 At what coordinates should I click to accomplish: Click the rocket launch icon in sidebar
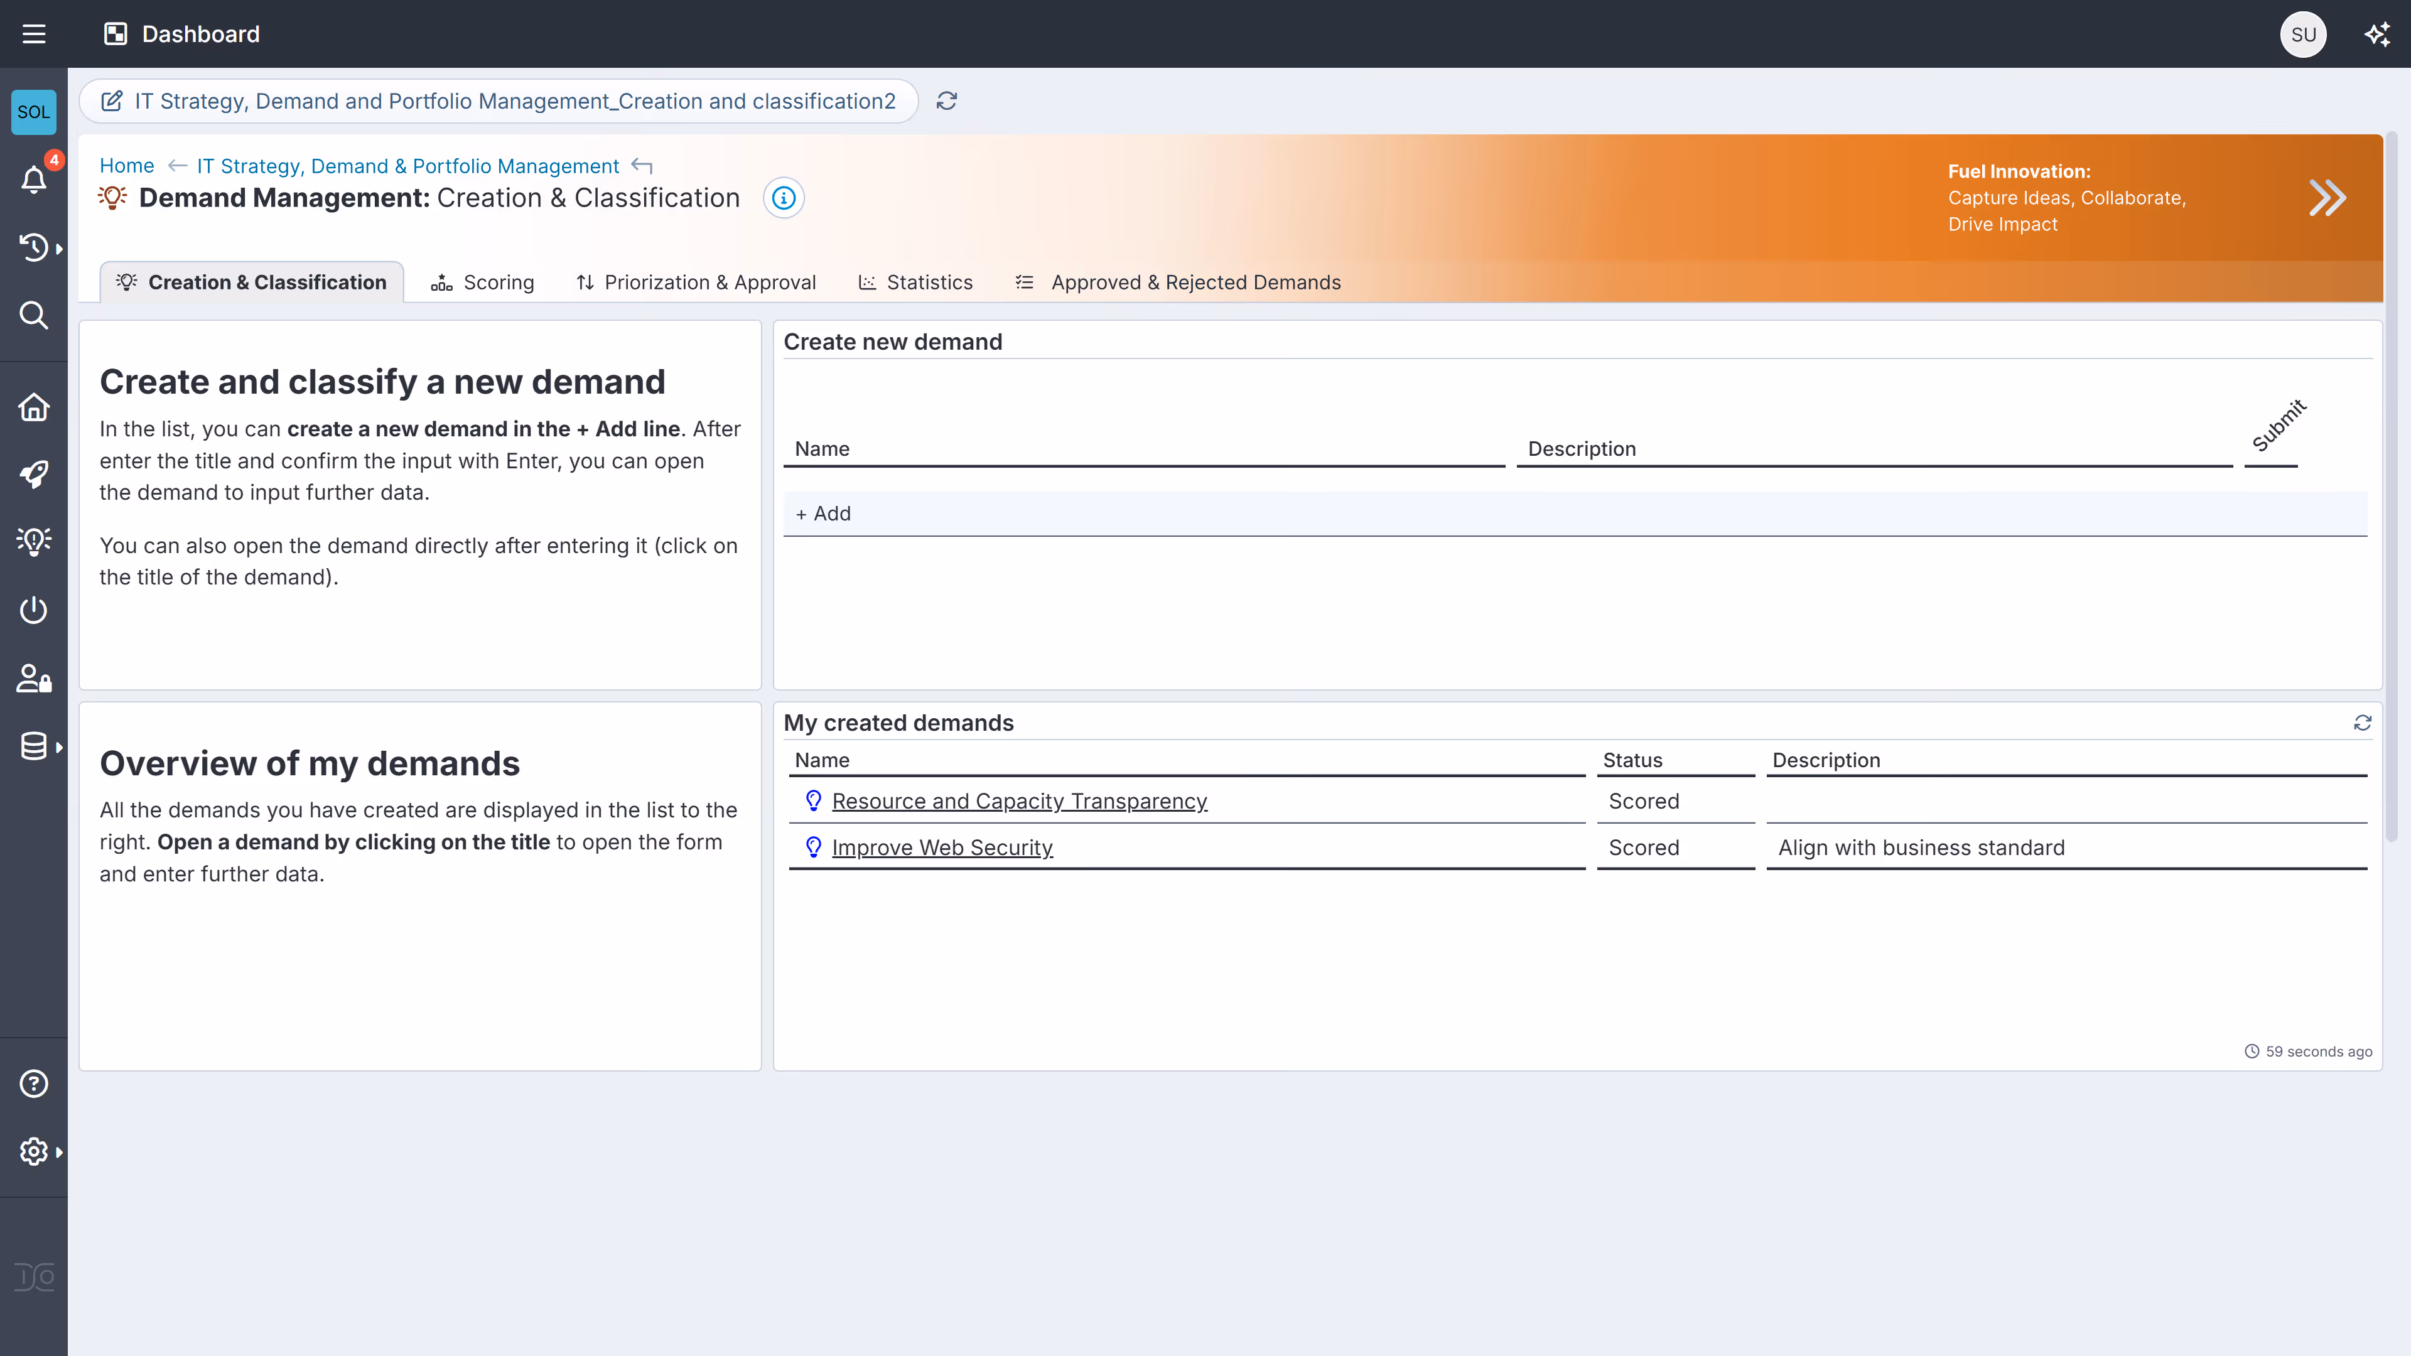coord(34,475)
